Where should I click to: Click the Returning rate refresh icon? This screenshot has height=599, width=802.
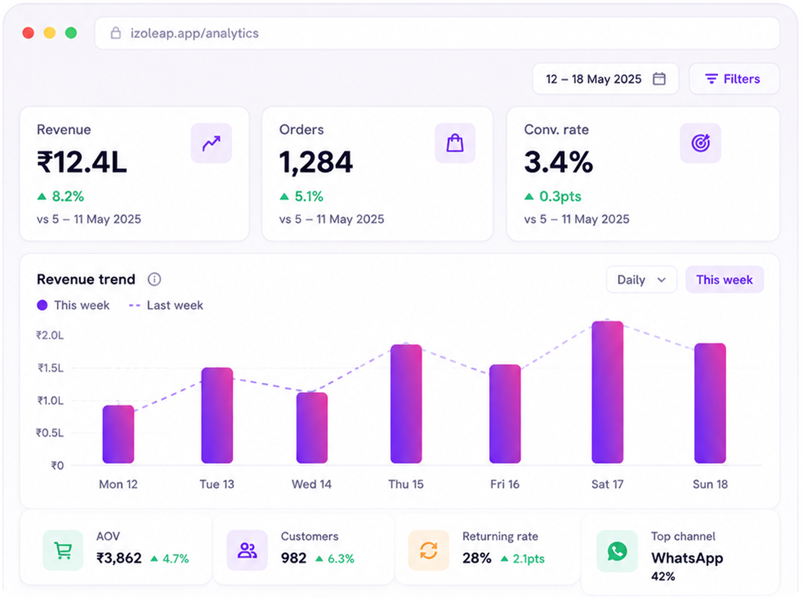(x=428, y=550)
